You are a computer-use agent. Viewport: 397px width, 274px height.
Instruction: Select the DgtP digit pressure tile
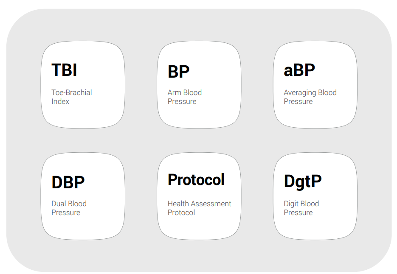315,196
